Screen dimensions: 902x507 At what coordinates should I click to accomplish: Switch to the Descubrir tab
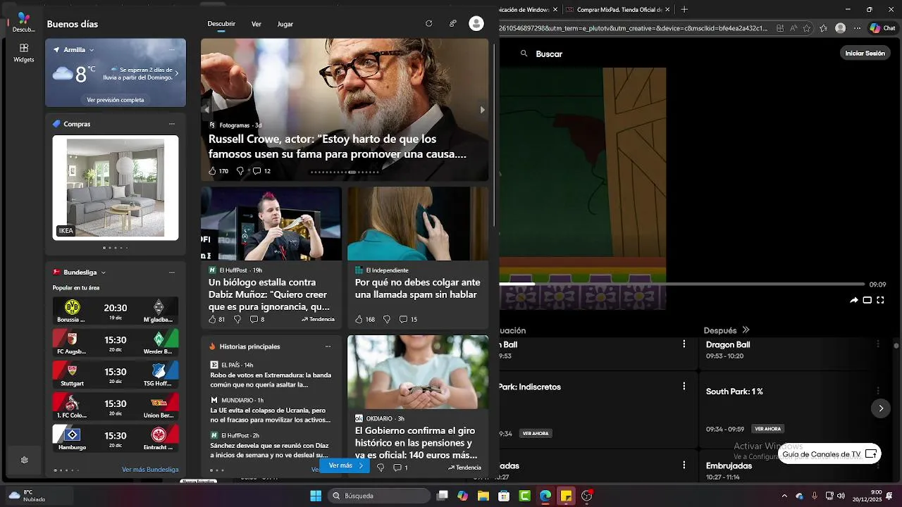221,24
